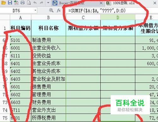Click the 管理费用 cell

[48, 95]
